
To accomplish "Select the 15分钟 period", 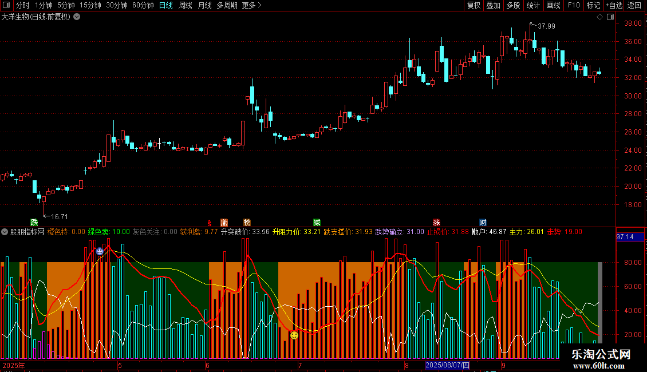I will click(x=90, y=5).
